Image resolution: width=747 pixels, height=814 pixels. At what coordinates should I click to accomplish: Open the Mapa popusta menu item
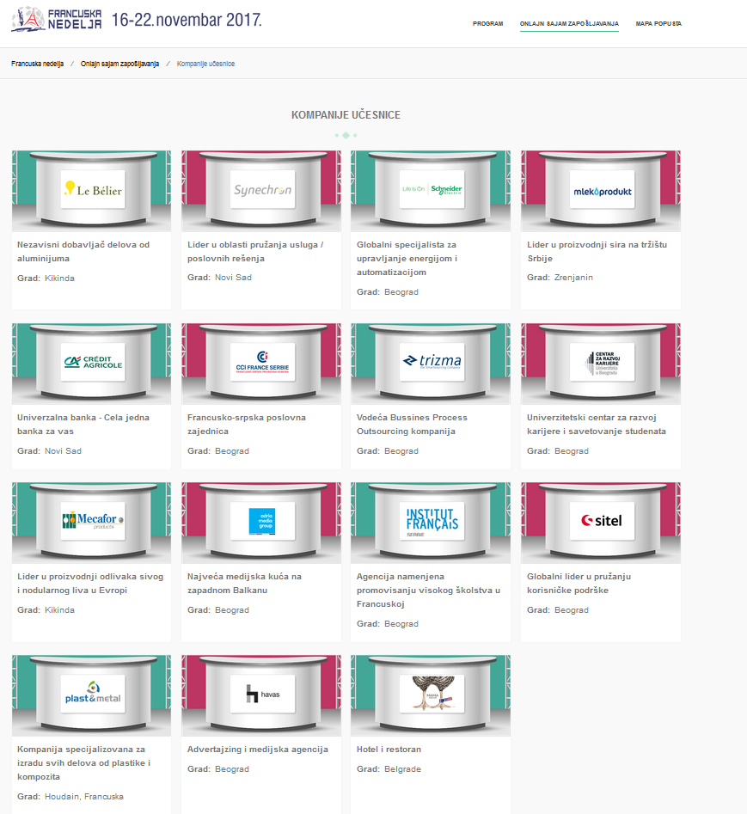click(658, 24)
